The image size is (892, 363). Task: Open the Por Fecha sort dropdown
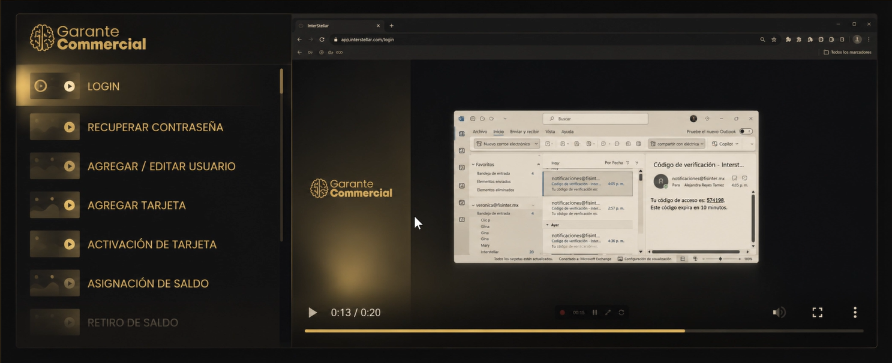pyautogui.click(x=617, y=163)
